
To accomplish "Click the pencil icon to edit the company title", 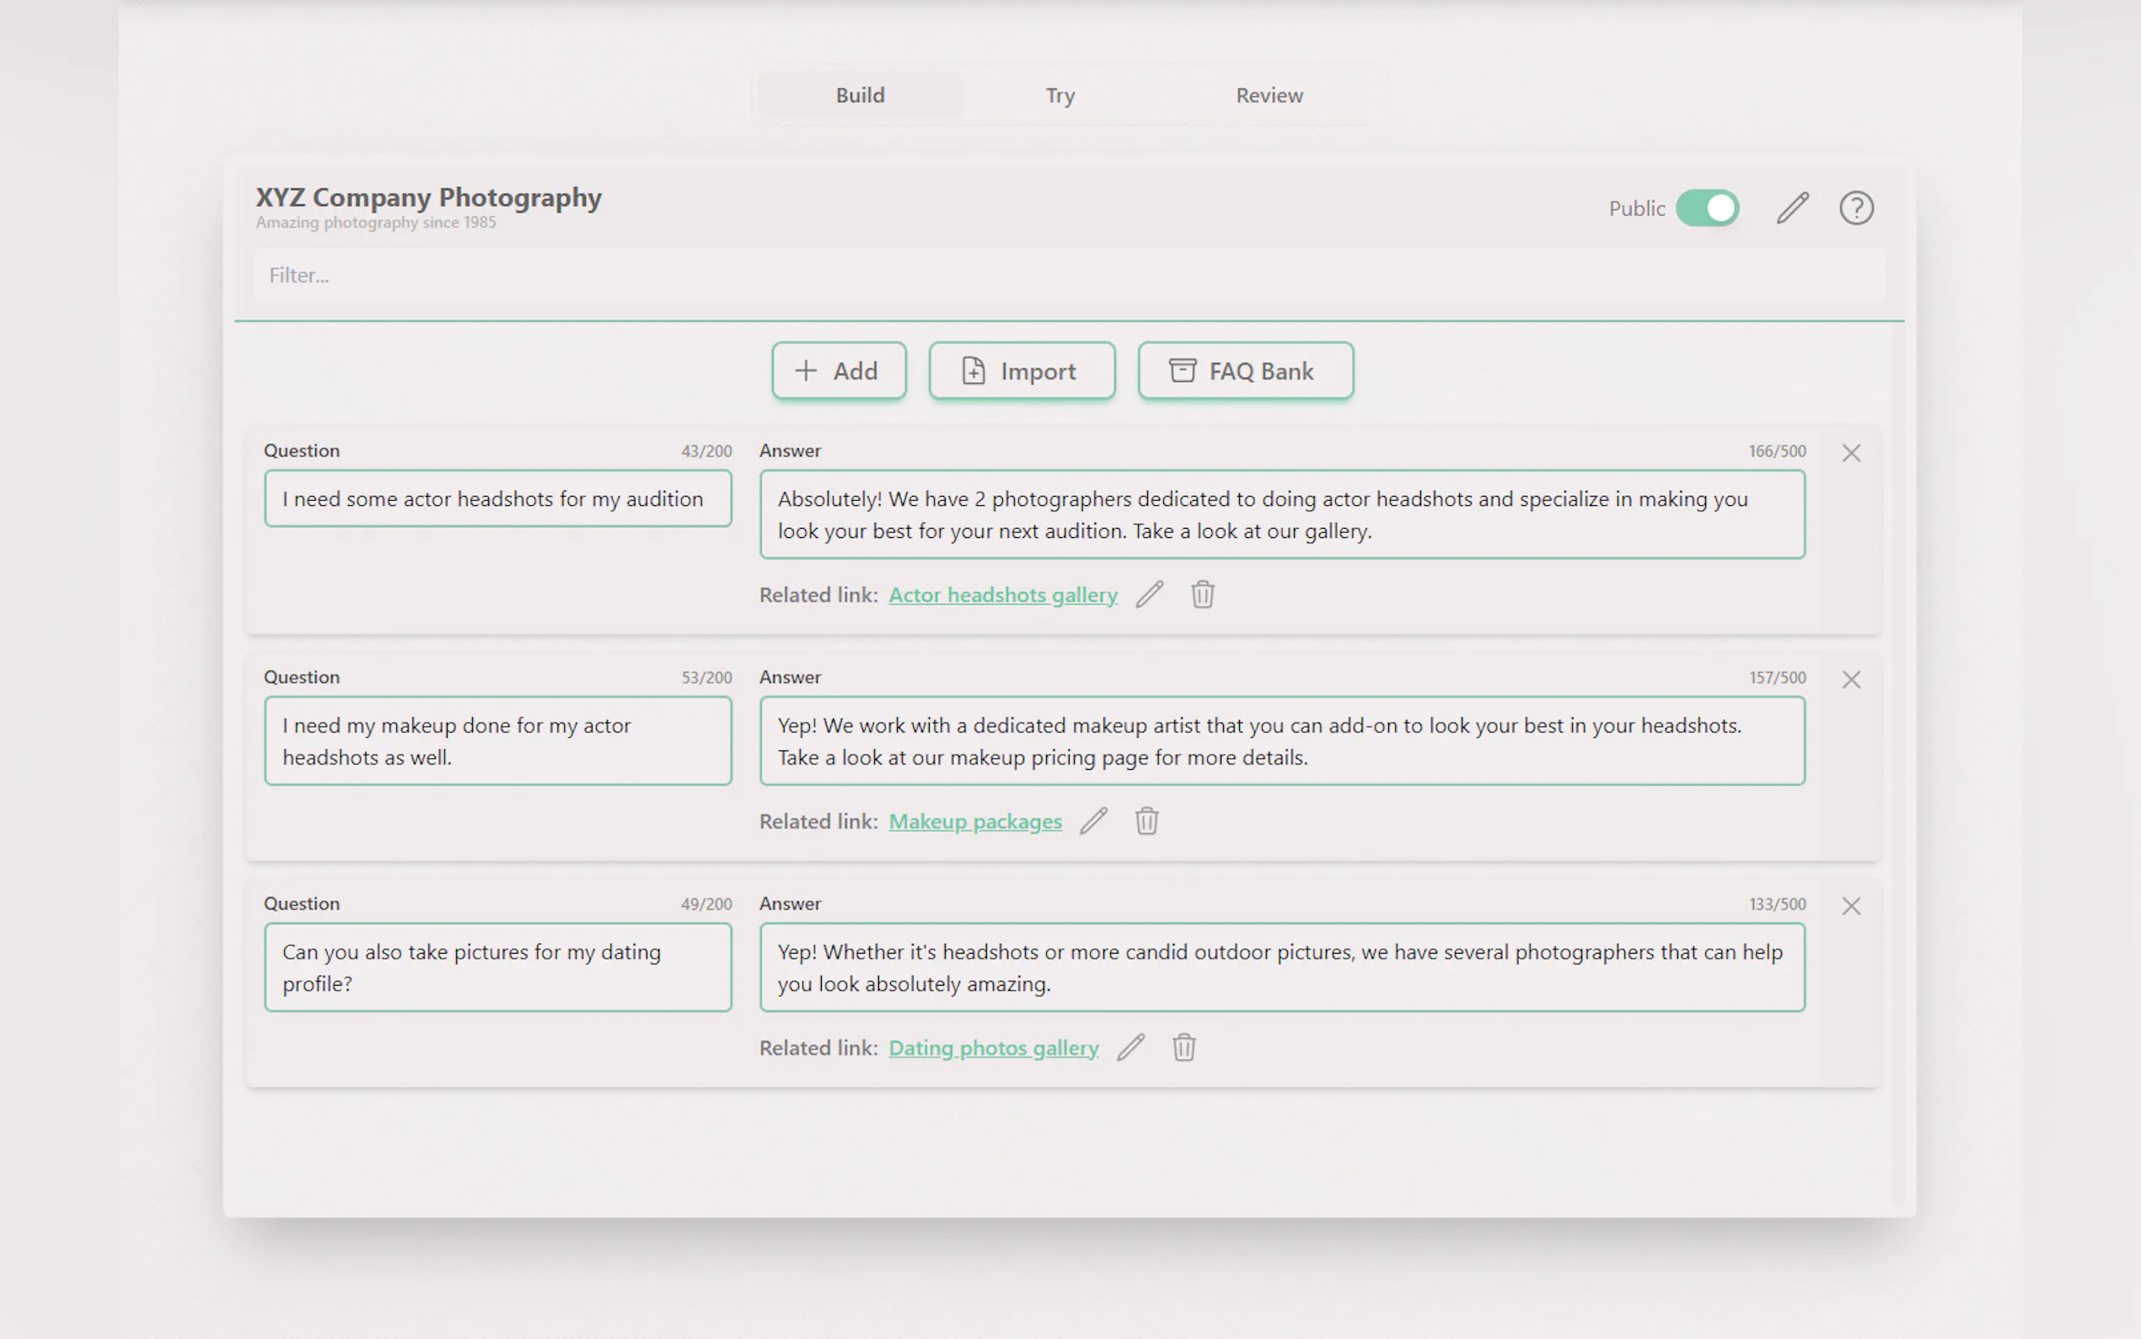I will 1792,208.
